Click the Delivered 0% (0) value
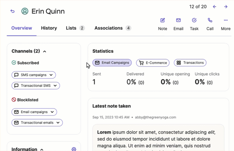Viewport: 234px width, 151px height. pos(135,82)
